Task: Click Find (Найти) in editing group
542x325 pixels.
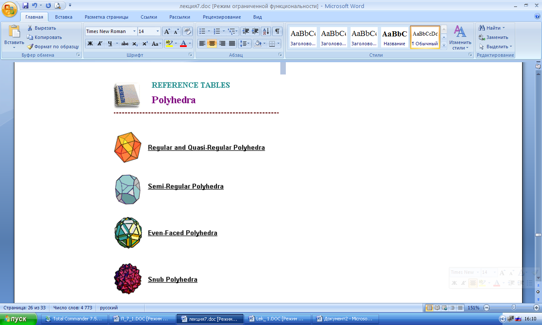Action: coord(491,28)
